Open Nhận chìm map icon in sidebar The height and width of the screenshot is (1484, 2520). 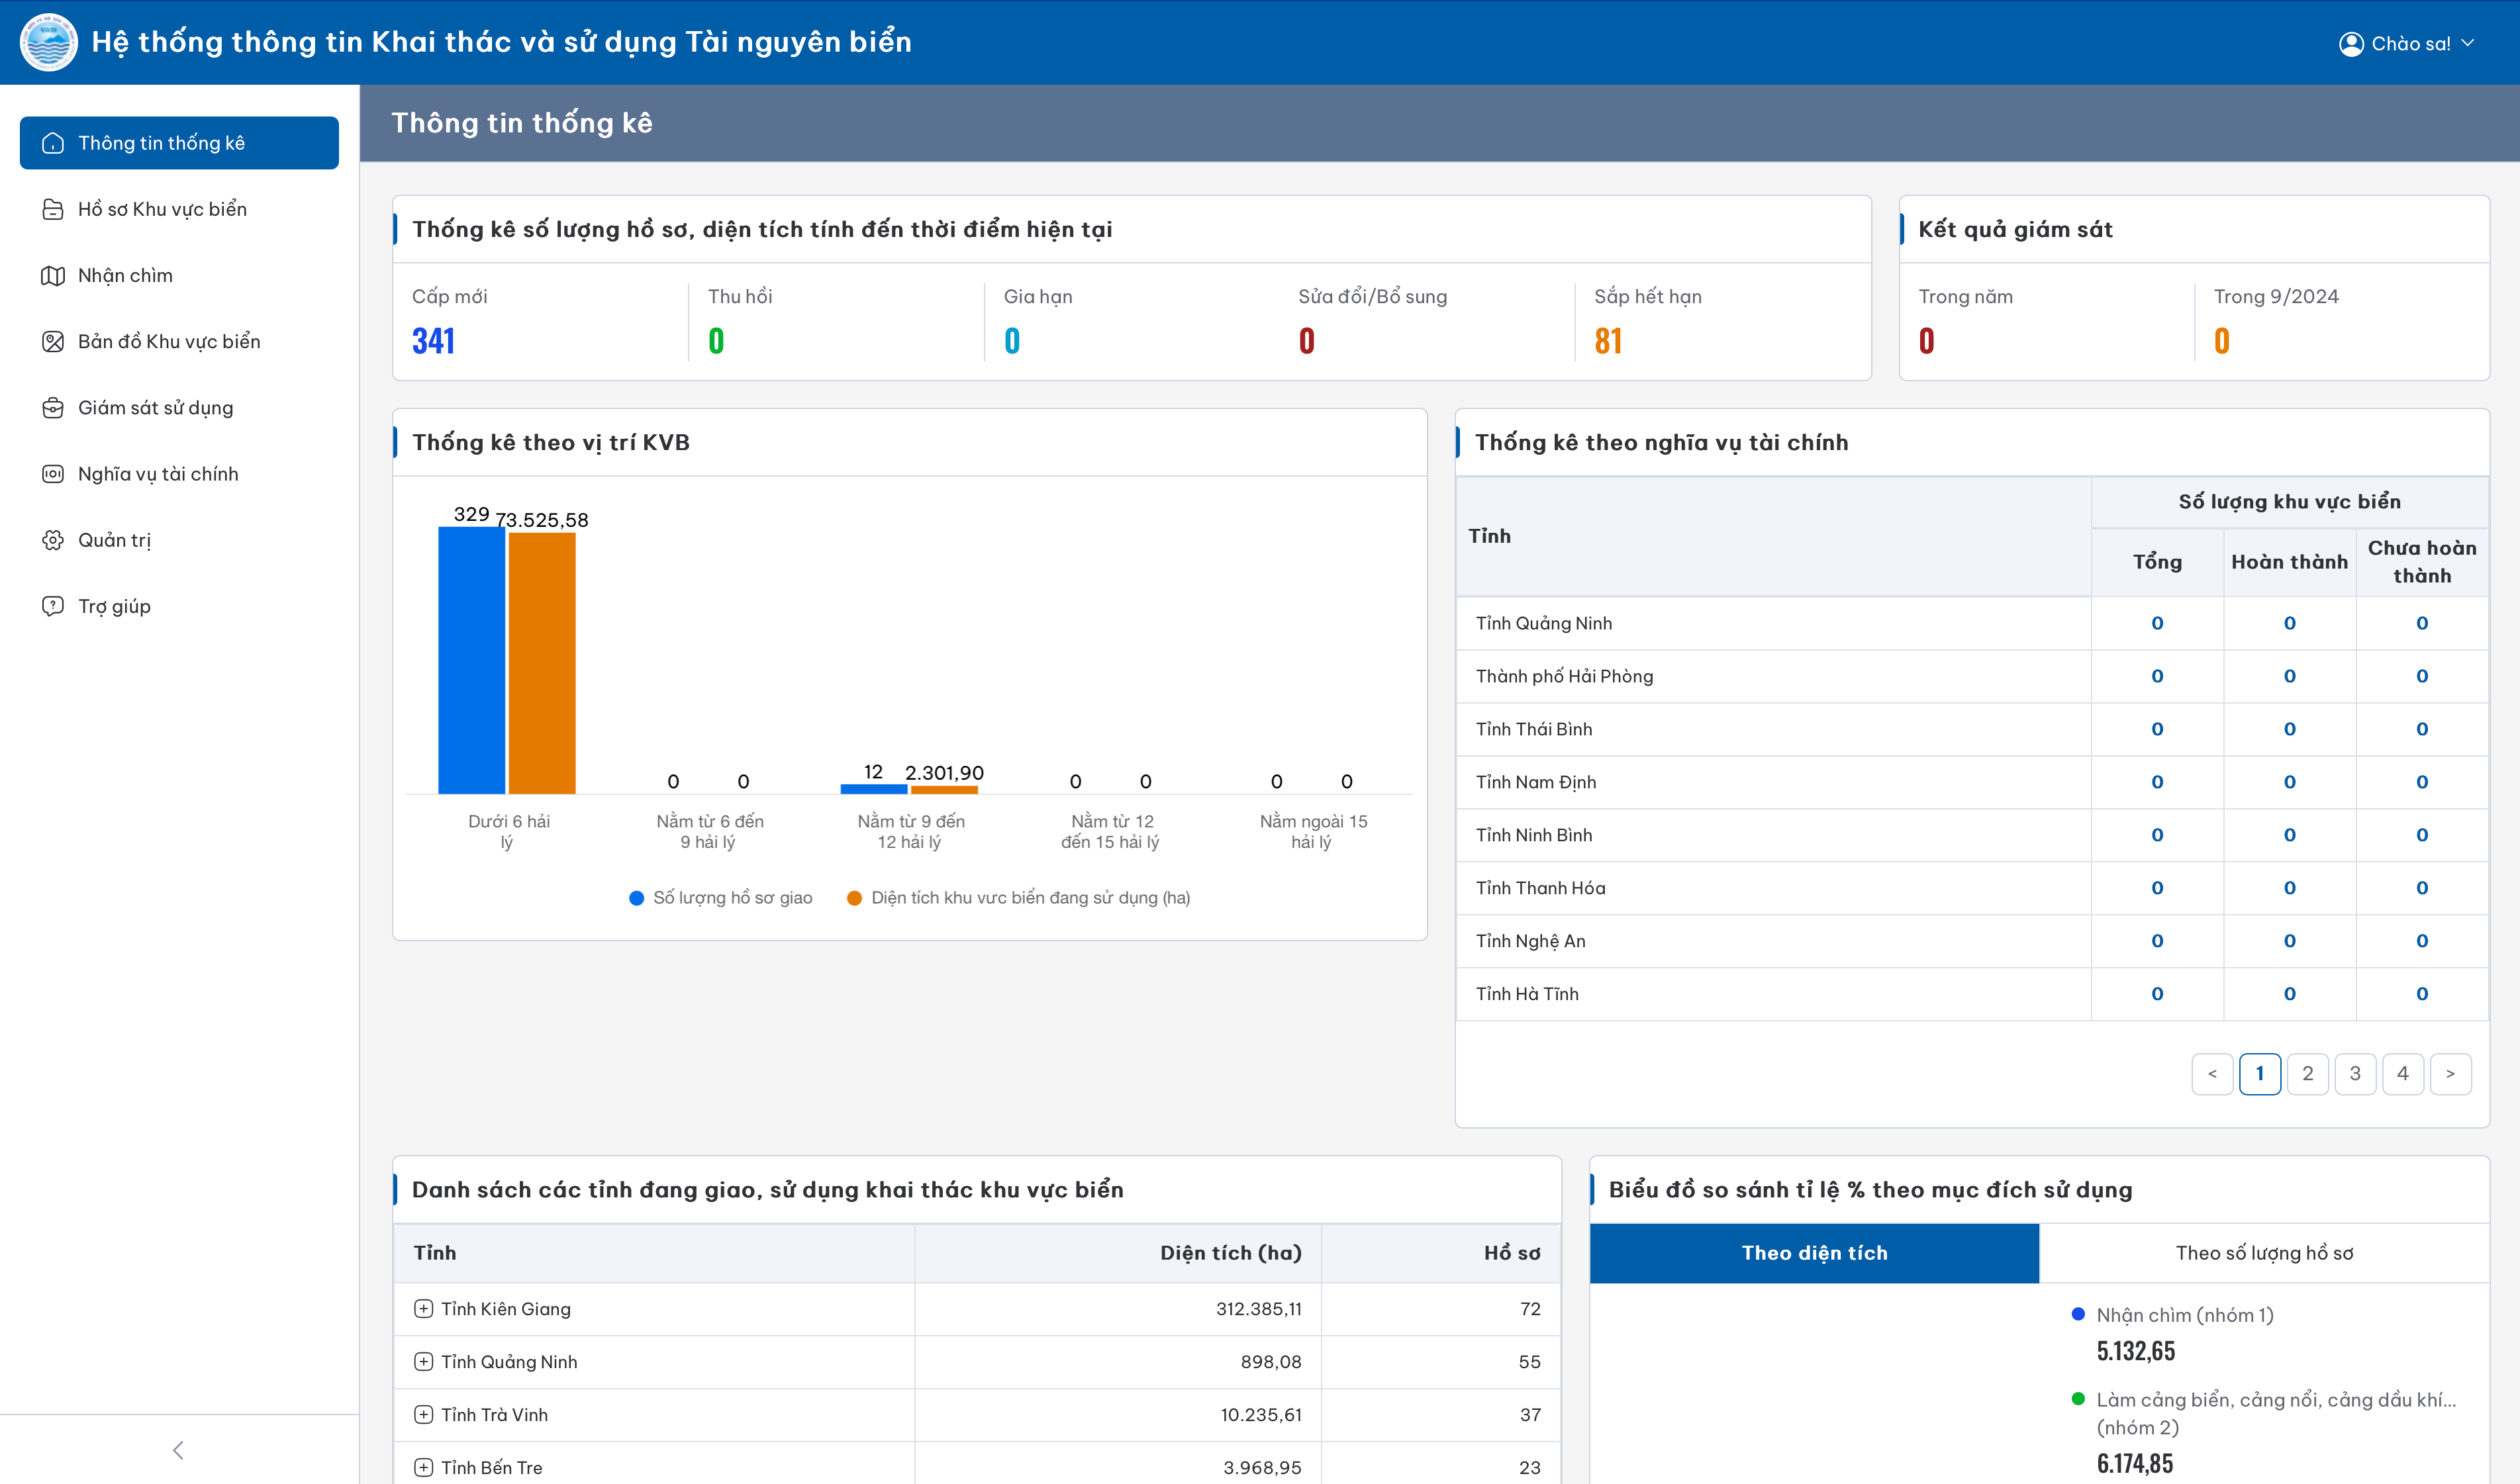(x=52, y=275)
